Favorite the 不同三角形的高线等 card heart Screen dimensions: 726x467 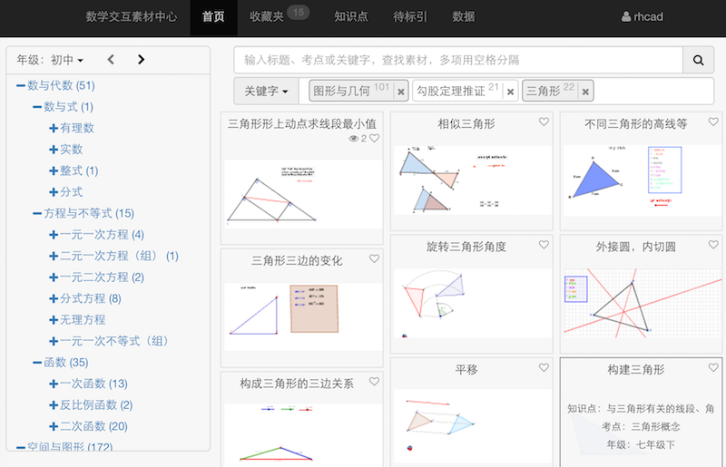pyautogui.click(x=713, y=122)
